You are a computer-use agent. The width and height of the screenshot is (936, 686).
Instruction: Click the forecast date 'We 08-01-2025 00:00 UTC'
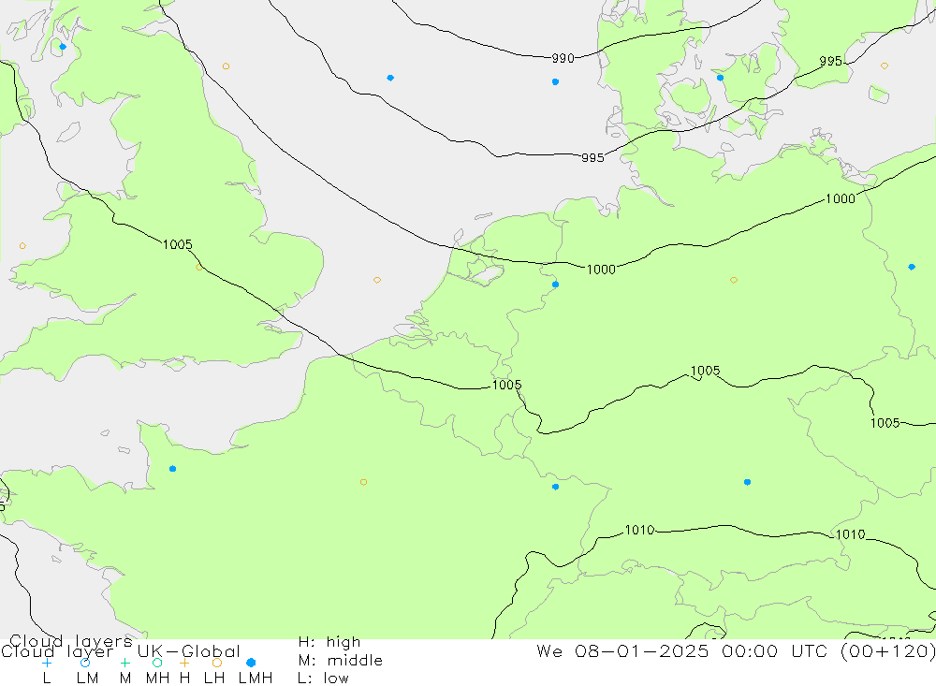click(685, 650)
